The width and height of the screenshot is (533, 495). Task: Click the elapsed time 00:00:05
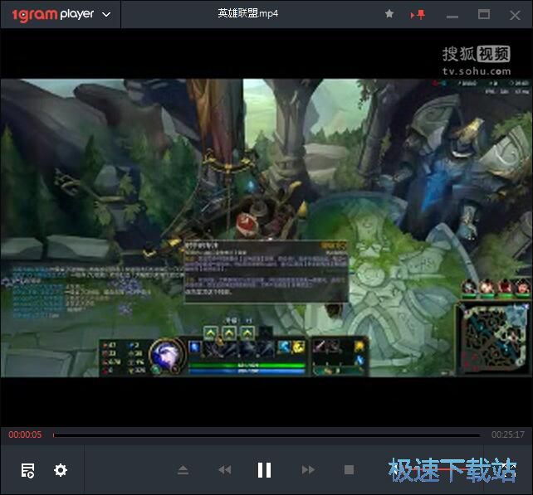coord(25,434)
